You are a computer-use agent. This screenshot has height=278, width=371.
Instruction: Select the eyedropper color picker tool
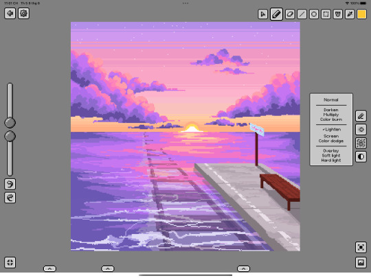click(x=350, y=14)
